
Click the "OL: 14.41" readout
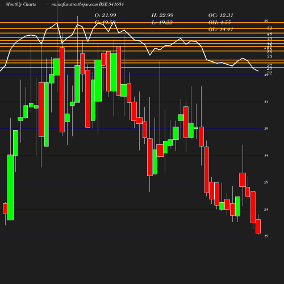[221, 30]
